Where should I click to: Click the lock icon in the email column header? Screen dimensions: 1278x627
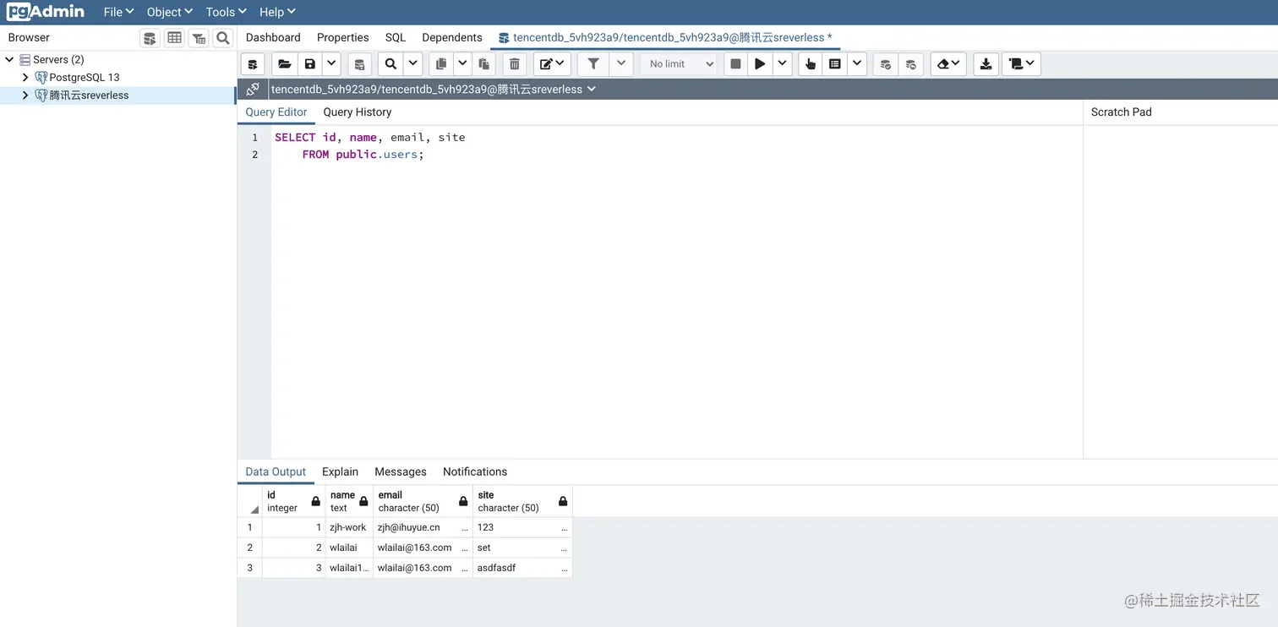[463, 502]
